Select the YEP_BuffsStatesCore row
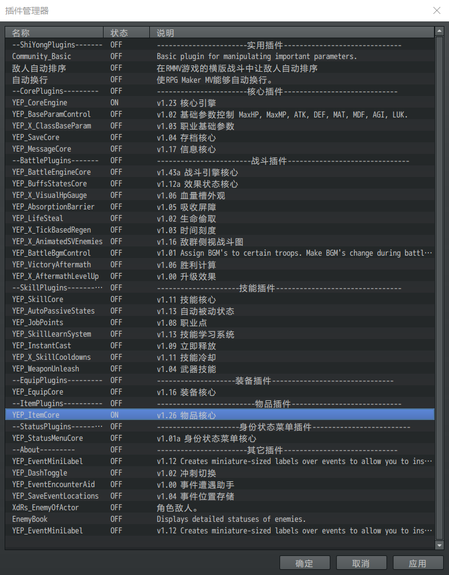The image size is (449, 575). 220,184
